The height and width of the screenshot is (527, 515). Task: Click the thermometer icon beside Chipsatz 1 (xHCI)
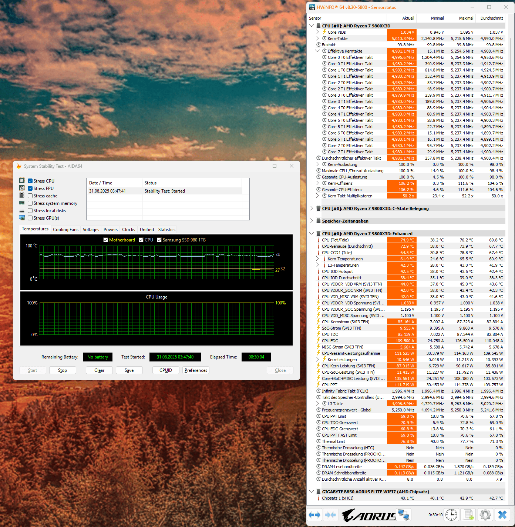(319, 498)
